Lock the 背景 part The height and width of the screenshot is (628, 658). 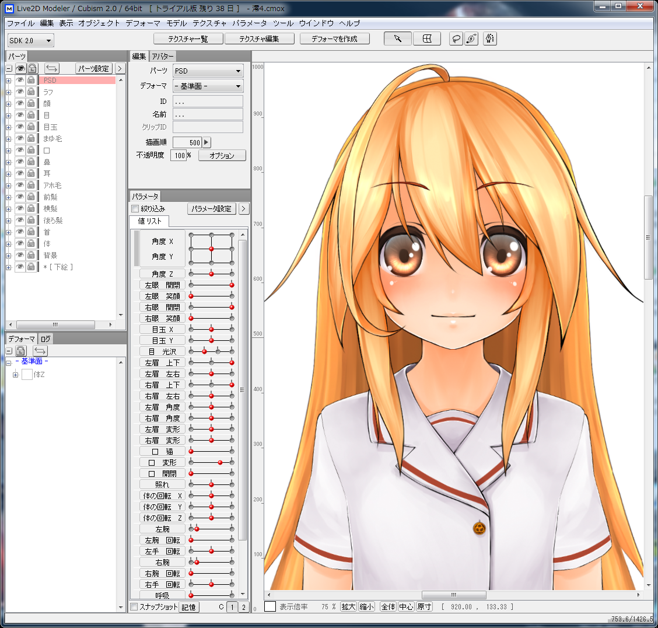pos(31,255)
